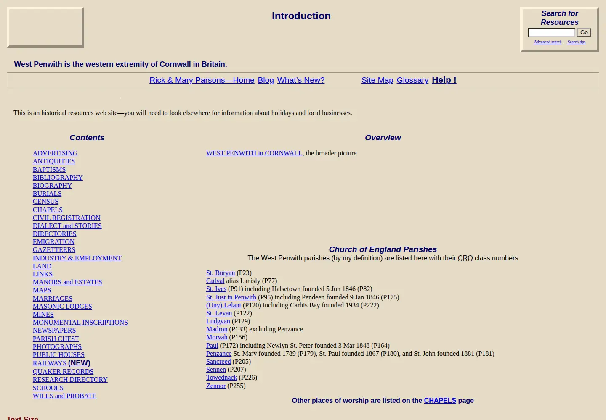Open the NEWSPAPERS link
606x420 pixels.
54,331
